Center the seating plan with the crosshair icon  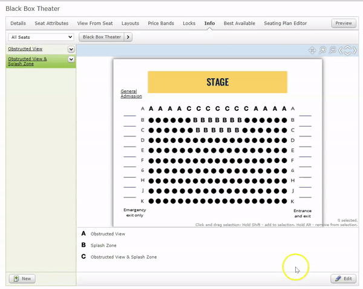pos(312,50)
